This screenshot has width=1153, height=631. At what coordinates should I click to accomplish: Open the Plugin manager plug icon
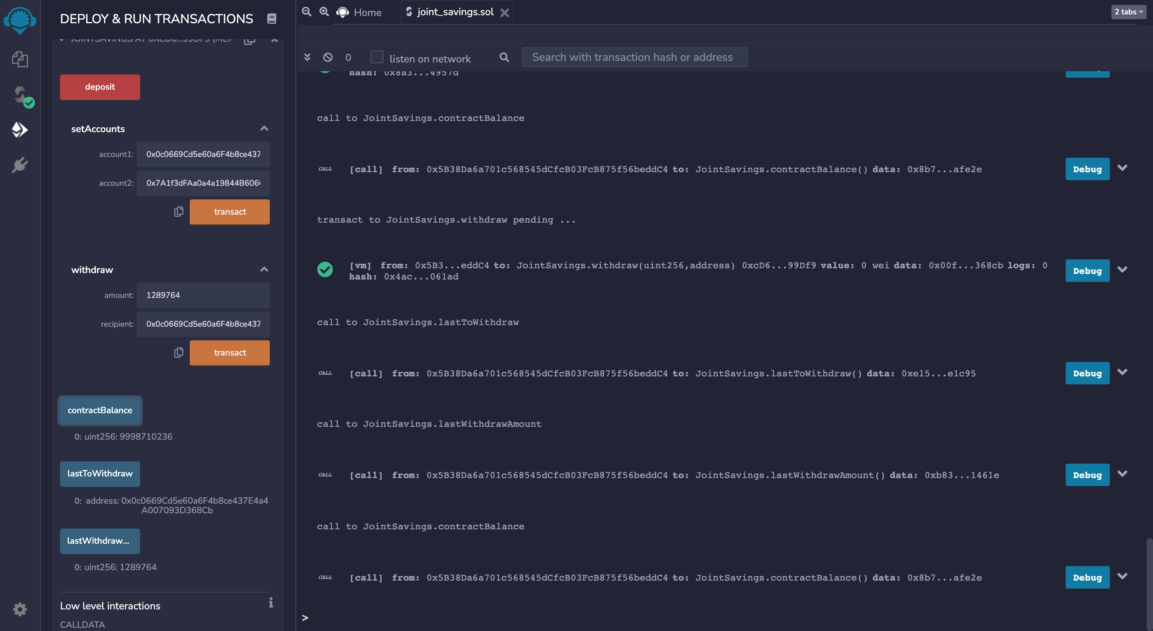[20, 165]
